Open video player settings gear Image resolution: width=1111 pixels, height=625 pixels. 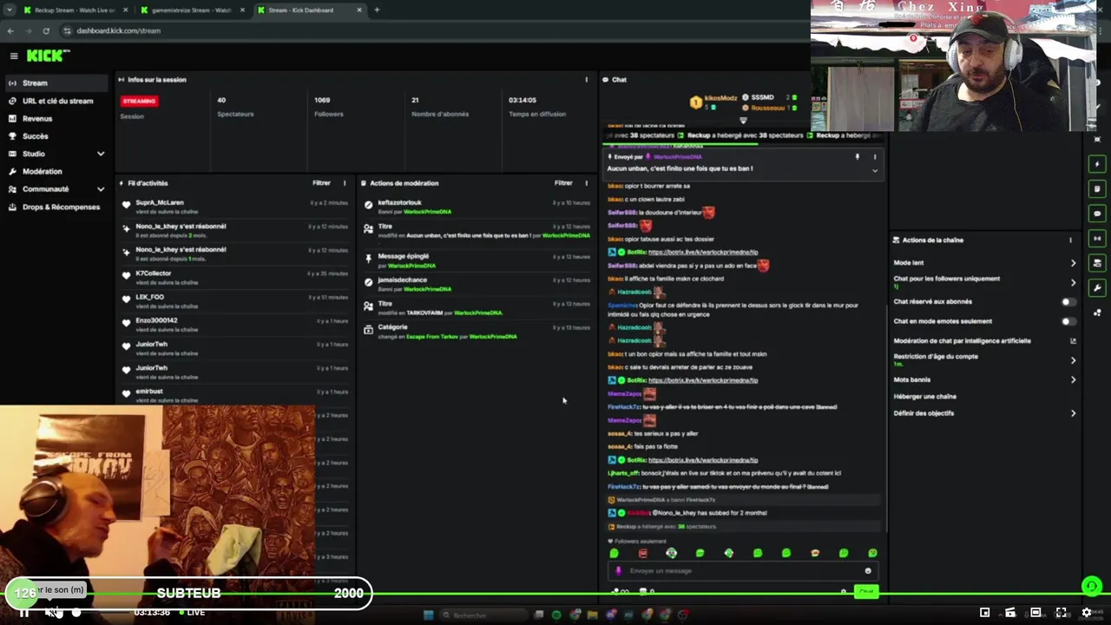pos(1086,613)
